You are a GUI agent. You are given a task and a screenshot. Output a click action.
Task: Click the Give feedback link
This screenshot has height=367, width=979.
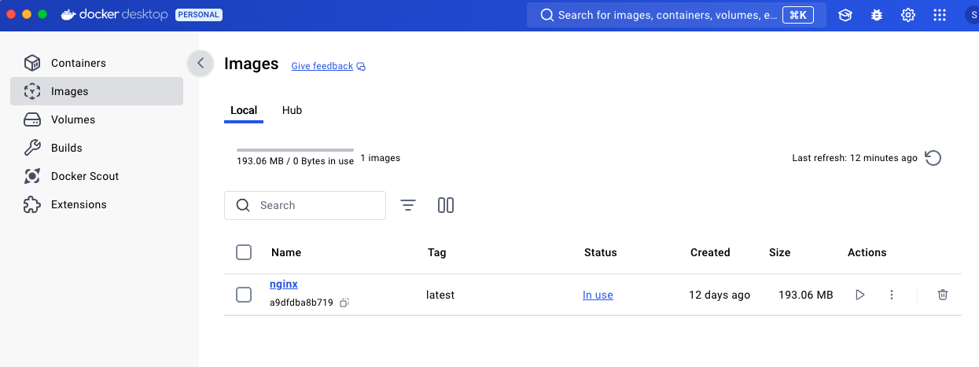click(328, 66)
